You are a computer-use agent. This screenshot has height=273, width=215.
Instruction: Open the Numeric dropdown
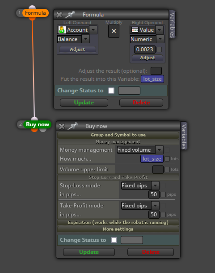160,39
